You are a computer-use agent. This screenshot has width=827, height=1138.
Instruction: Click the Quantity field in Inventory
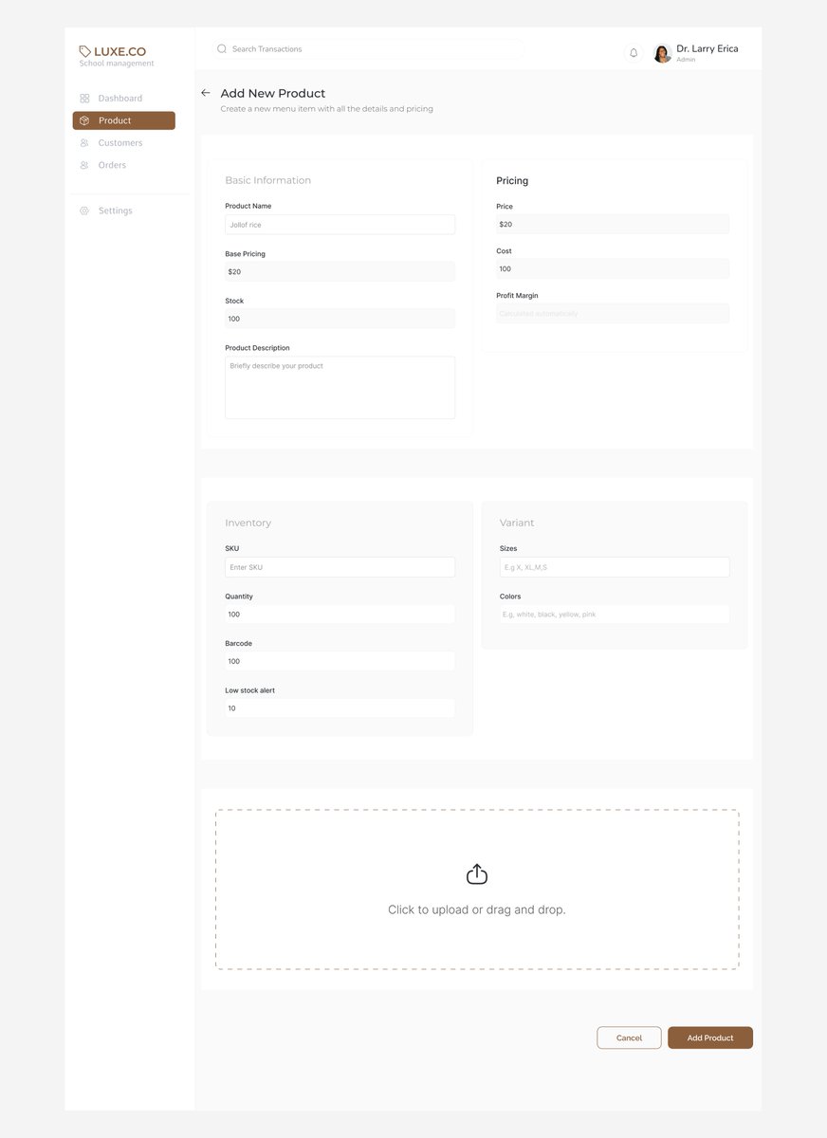[340, 615]
